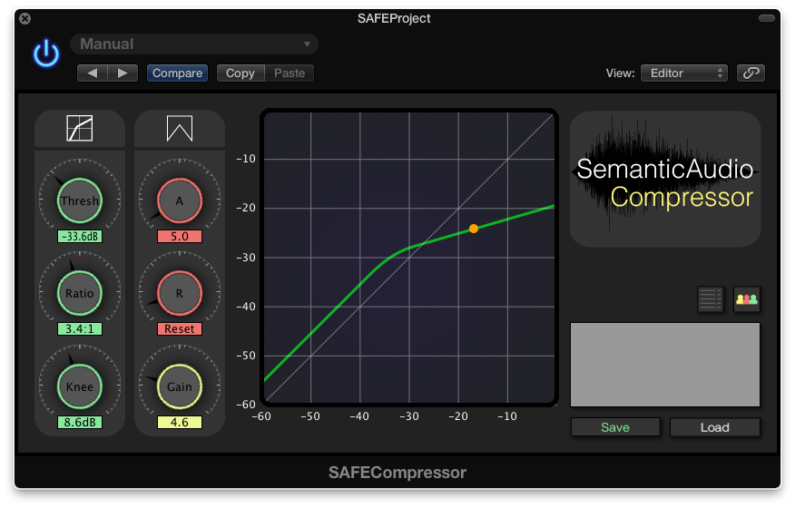Viewport: 795px width, 508px height.
Task: Click the colored people group icon
Action: pos(747,299)
